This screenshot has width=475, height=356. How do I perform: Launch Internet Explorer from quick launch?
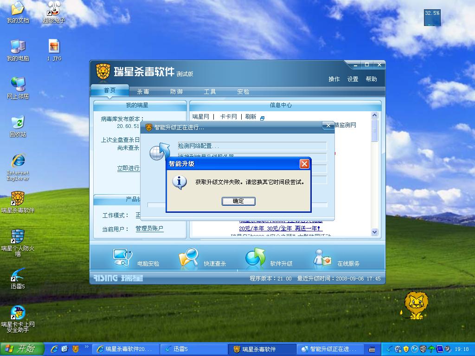[x=54, y=349]
